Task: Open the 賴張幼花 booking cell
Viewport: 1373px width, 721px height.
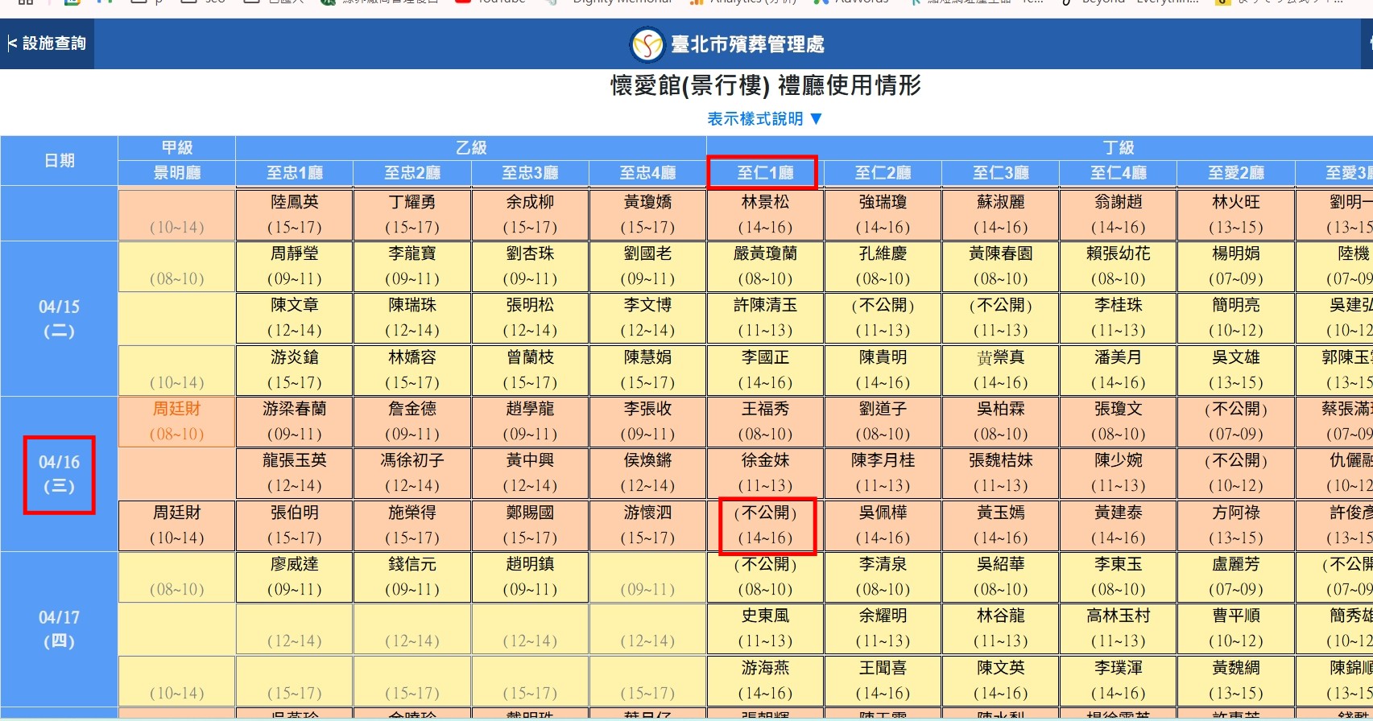Action: pyautogui.click(x=1118, y=266)
